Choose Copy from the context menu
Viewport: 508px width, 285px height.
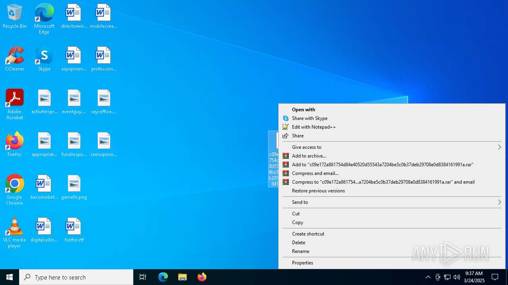(x=392, y=222)
